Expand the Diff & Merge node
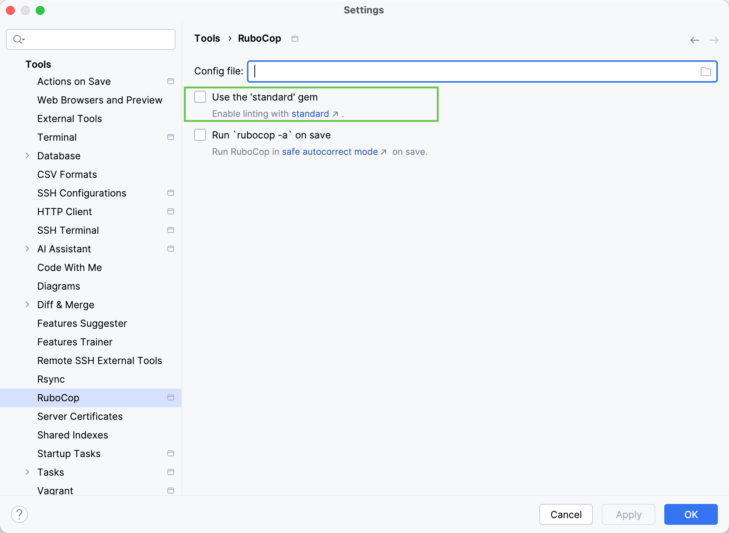The height and width of the screenshot is (533, 729). pos(27,304)
